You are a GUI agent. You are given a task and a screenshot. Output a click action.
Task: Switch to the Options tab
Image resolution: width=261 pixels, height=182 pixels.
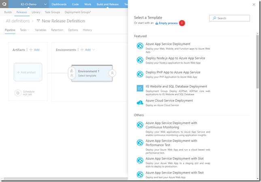[73, 30]
